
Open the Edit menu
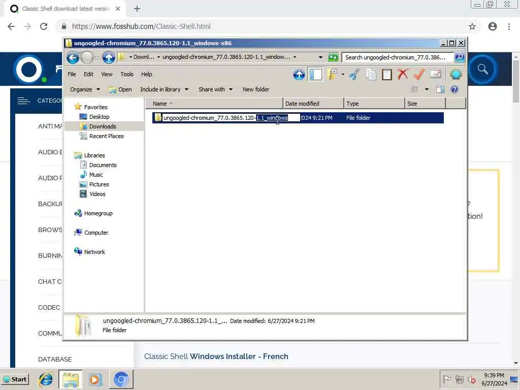[x=88, y=74]
